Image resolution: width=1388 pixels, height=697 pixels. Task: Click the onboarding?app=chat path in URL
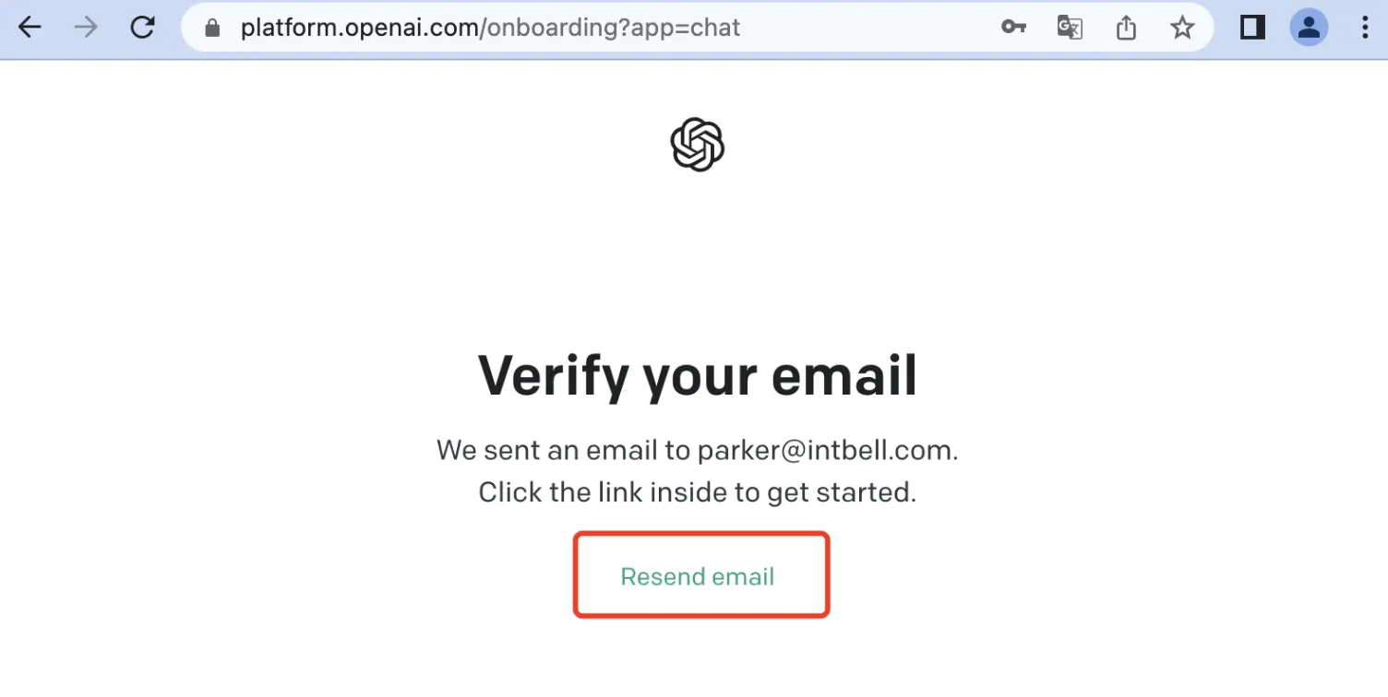pyautogui.click(x=614, y=28)
